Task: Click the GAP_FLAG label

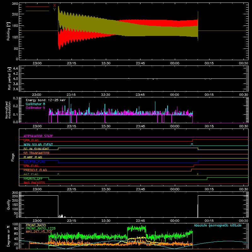Action: click(x=31, y=140)
